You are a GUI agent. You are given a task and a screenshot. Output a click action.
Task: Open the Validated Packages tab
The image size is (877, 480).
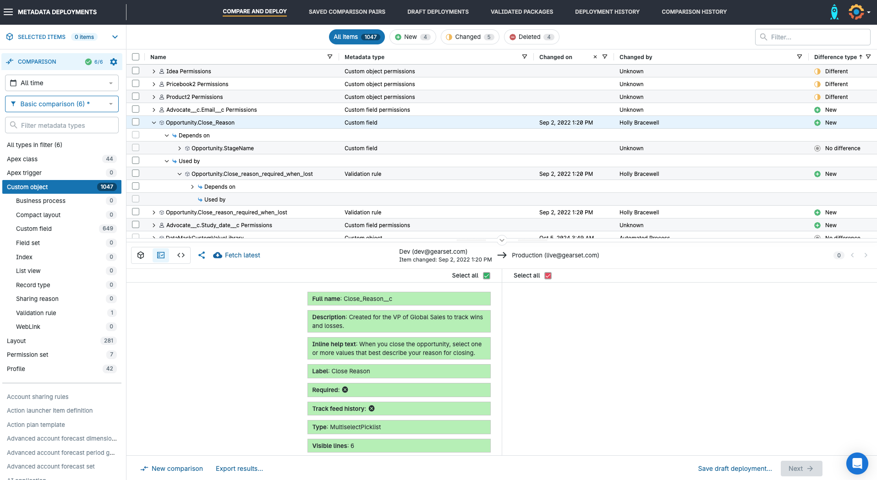coord(521,12)
